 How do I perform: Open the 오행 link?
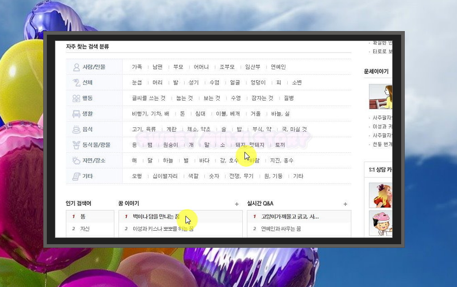tap(137, 176)
